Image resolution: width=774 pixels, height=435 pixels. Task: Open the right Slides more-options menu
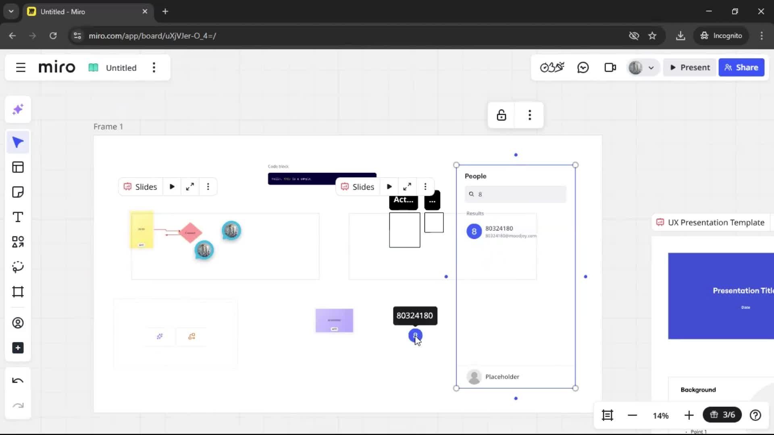[425, 187]
